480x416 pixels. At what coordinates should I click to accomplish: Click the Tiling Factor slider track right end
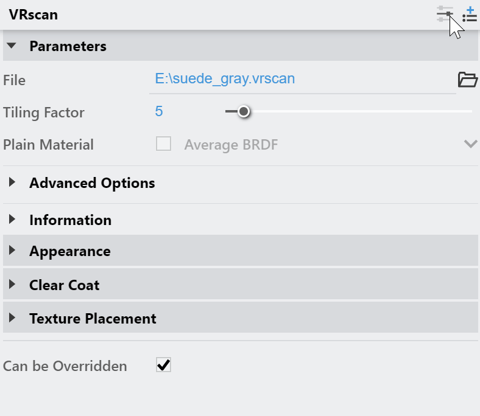click(468, 111)
